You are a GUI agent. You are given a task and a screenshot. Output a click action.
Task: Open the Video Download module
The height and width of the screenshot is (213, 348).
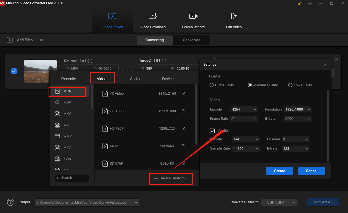point(153,20)
